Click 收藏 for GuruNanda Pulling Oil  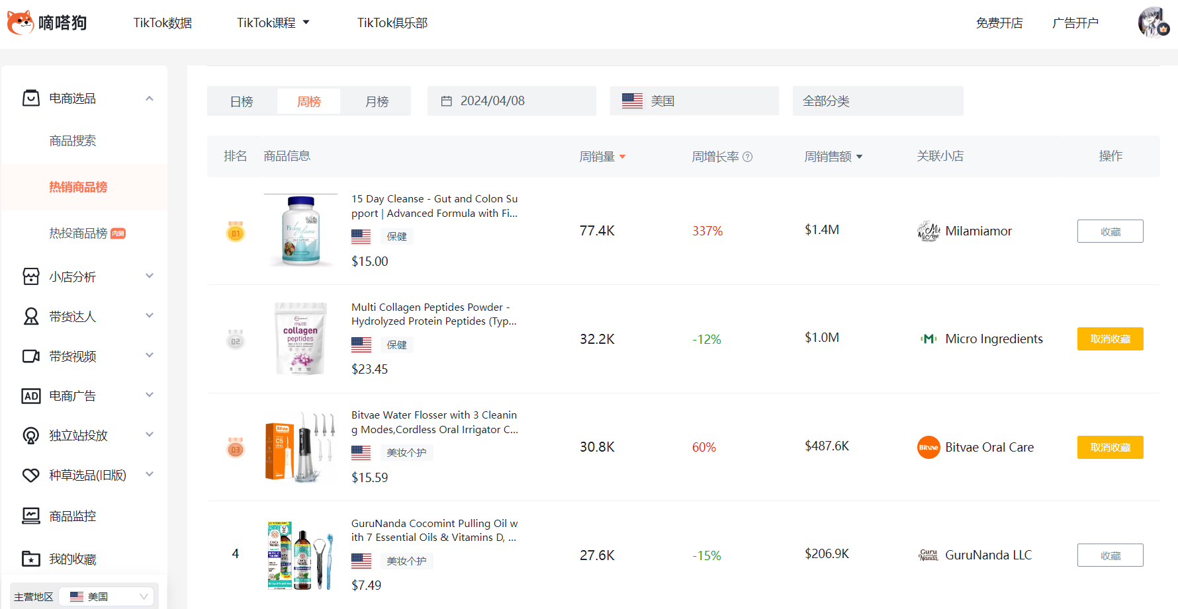coord(1110,555)
